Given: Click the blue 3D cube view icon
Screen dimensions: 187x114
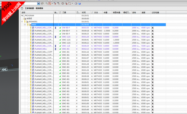Looking at the screenshot, I should 79,4.
